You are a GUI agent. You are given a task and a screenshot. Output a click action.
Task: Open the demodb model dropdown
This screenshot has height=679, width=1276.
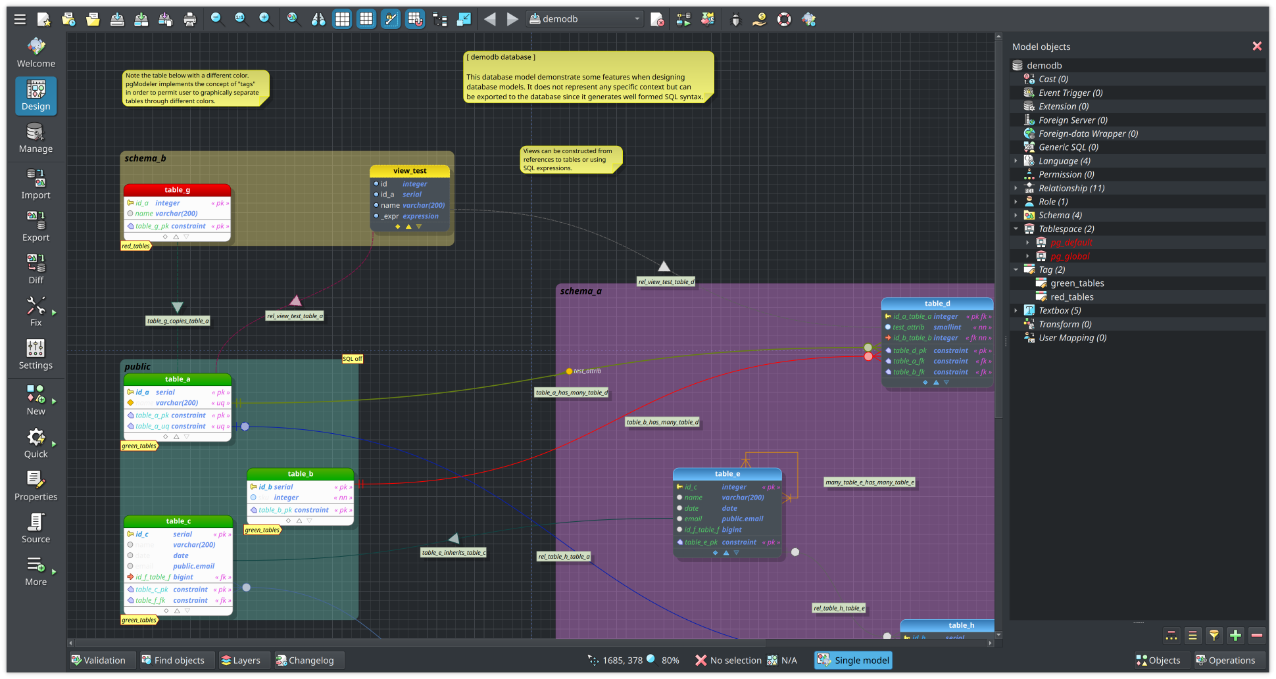click(585, 19)
